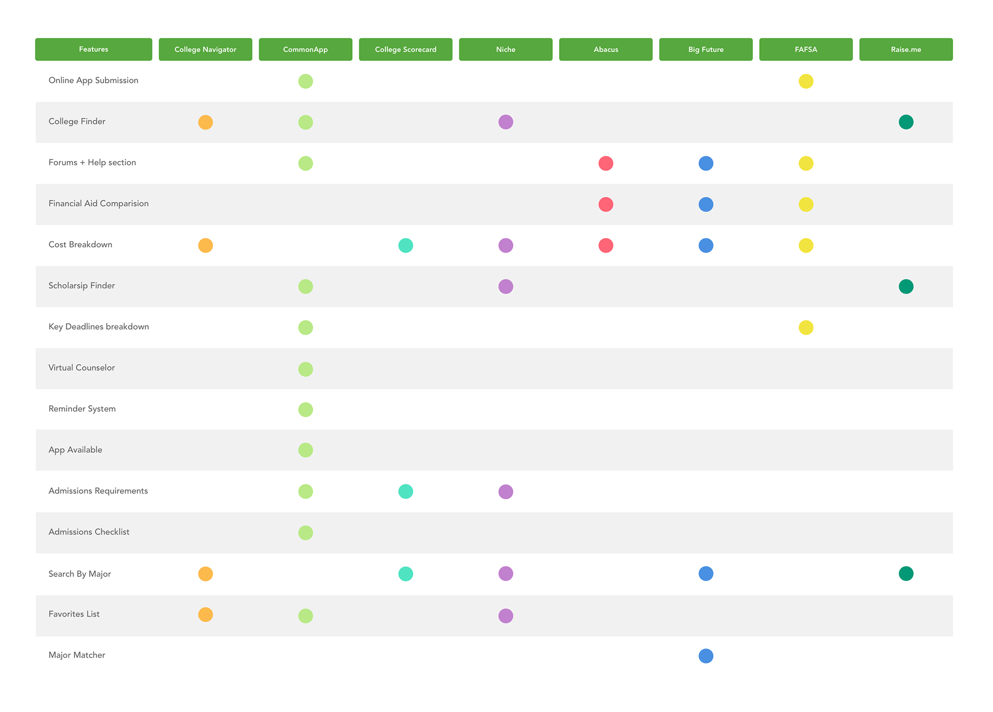
Task: Click College Navigator's orange dot for Search By Major
Action: pyautogui.click(x=205, y=574)
